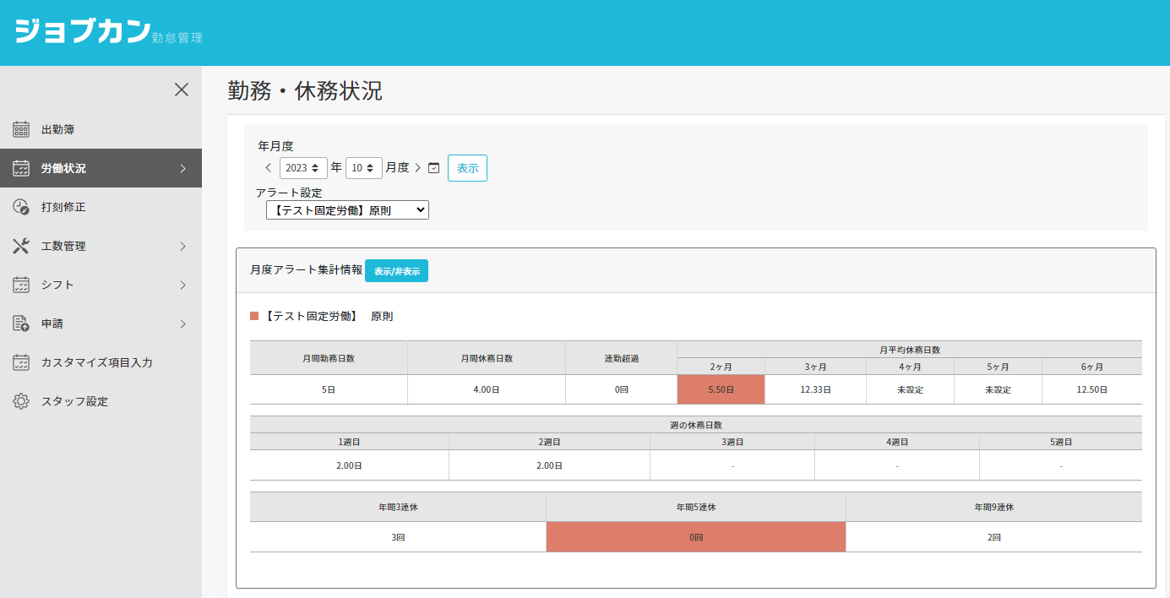Image resolution: width=1170 pixels, height=598 pixels.
Task: Open the calendar picker icon beside 月度
Action: pyautogui.click(x=433, y=168)
